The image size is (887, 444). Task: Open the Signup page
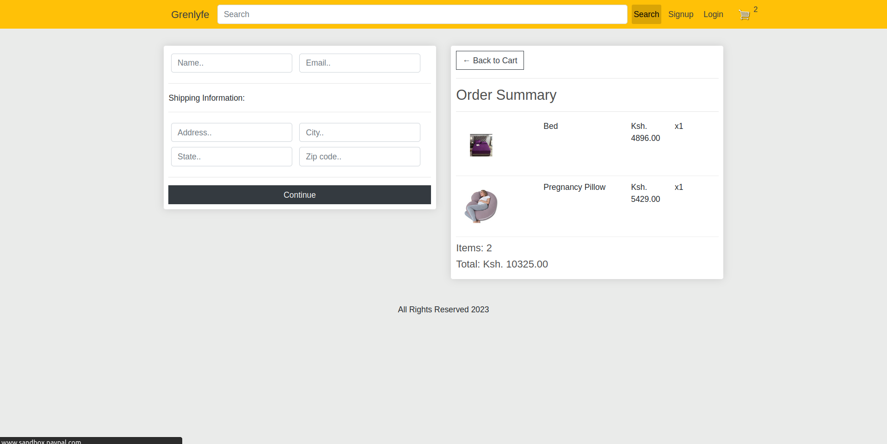(x=680, y=14)
